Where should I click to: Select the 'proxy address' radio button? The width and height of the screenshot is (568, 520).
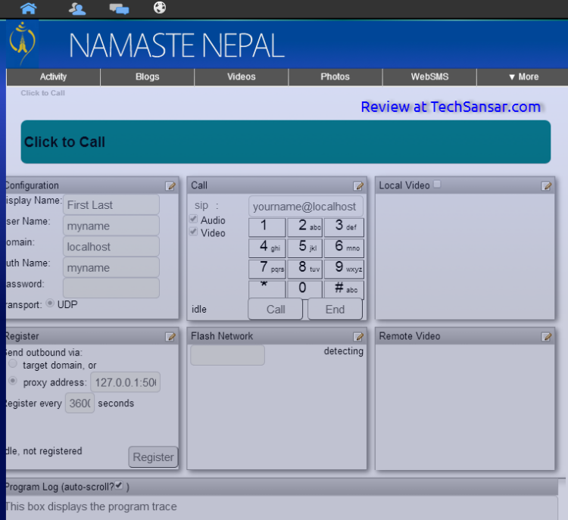13,381
